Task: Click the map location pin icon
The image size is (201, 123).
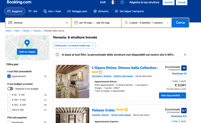Action: [27, 43]
